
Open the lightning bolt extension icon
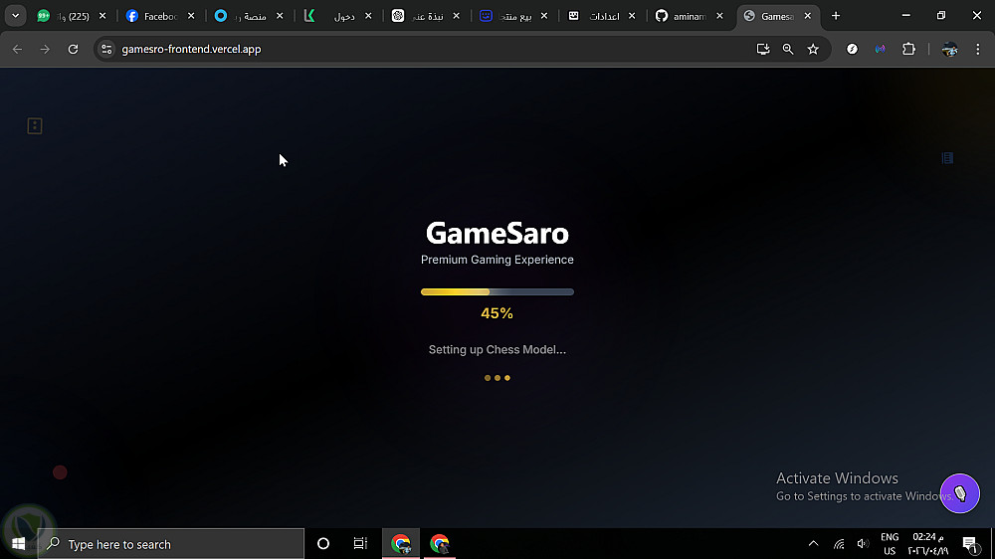(x=853, y=49)
